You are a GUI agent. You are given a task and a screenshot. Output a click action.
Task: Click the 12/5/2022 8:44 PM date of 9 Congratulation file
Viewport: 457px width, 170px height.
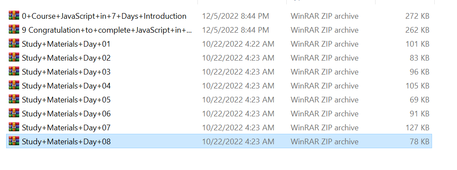pos(236,30)
